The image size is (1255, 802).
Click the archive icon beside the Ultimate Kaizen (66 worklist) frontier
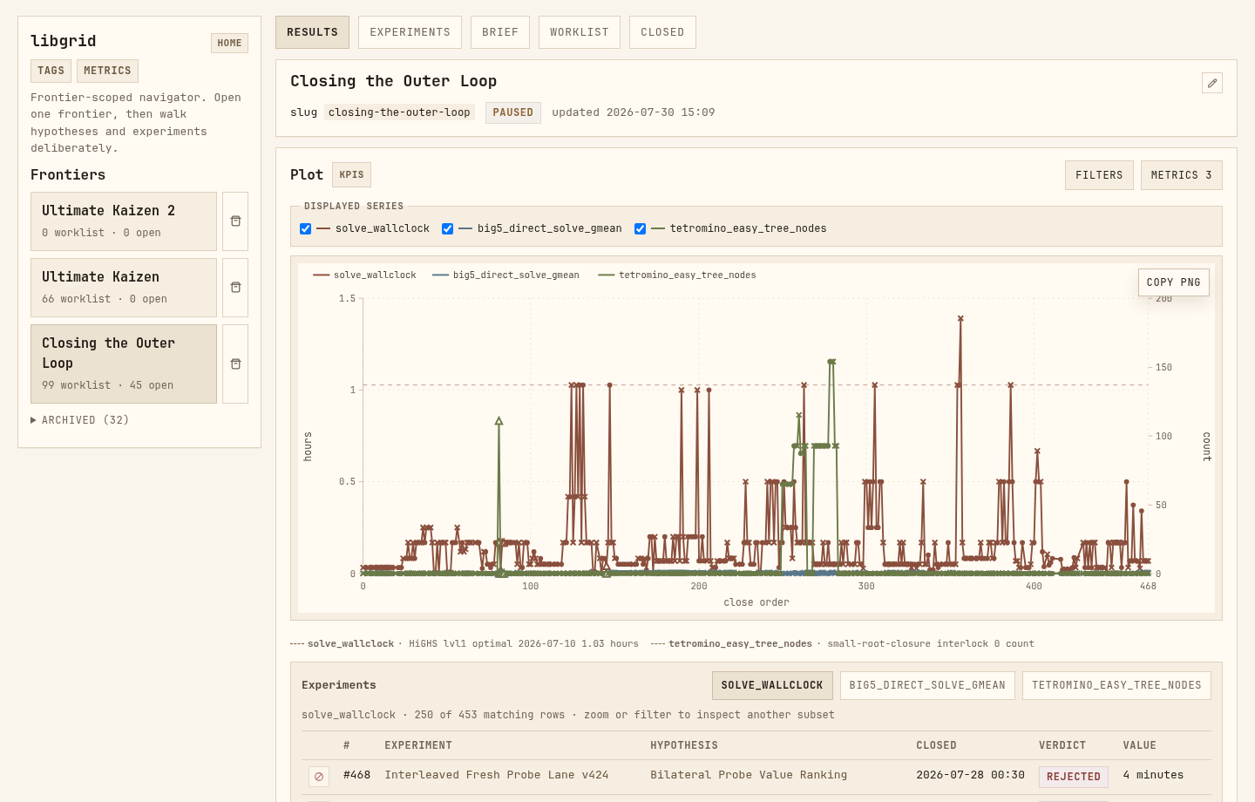click(235, 288)
